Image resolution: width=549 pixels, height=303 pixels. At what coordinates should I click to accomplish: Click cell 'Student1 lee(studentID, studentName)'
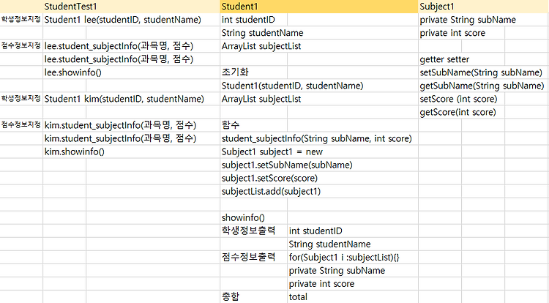pyautogui.click(x=123, y=20)
